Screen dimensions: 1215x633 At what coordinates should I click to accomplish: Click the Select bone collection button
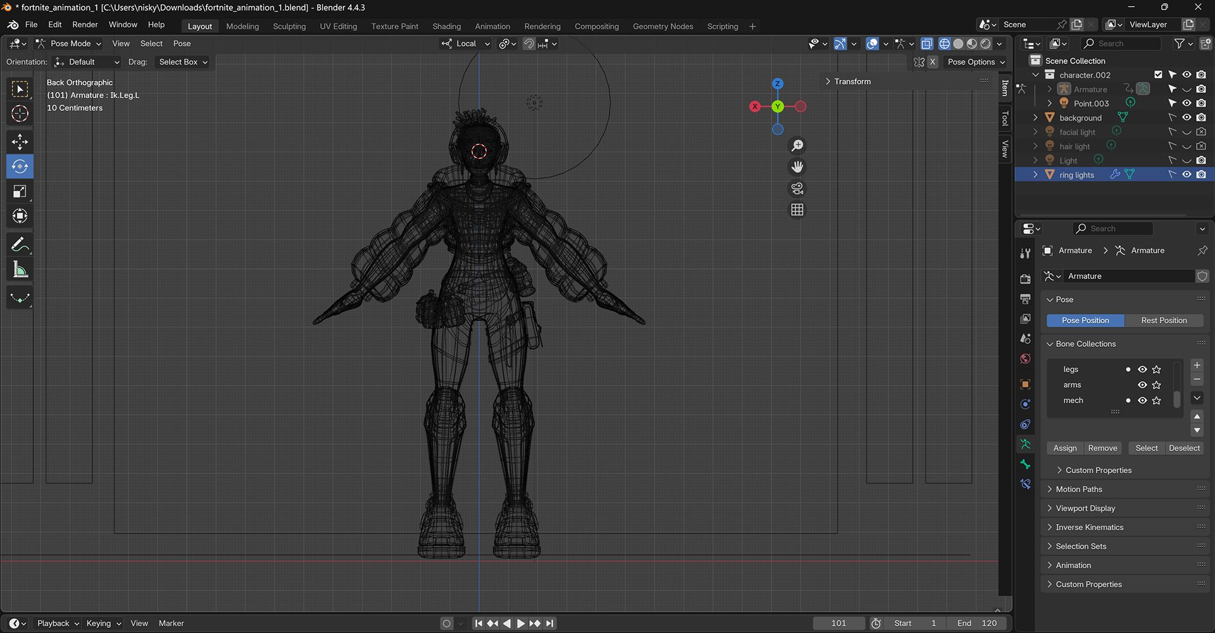point(1147,448)
